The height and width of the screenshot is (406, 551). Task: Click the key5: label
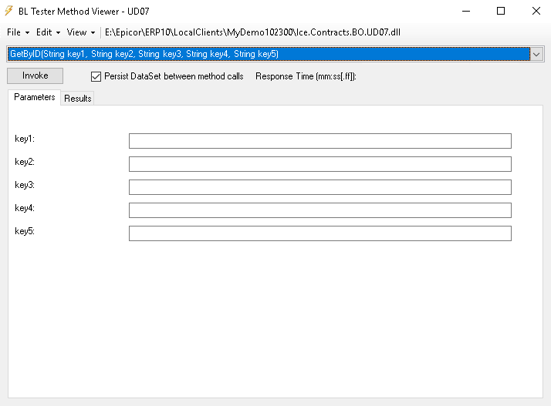pos(25,231)
